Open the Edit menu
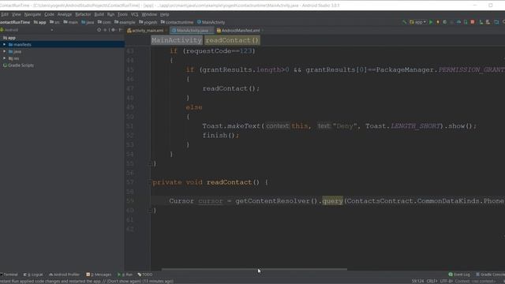505x284 pixels. pos(5,14)
